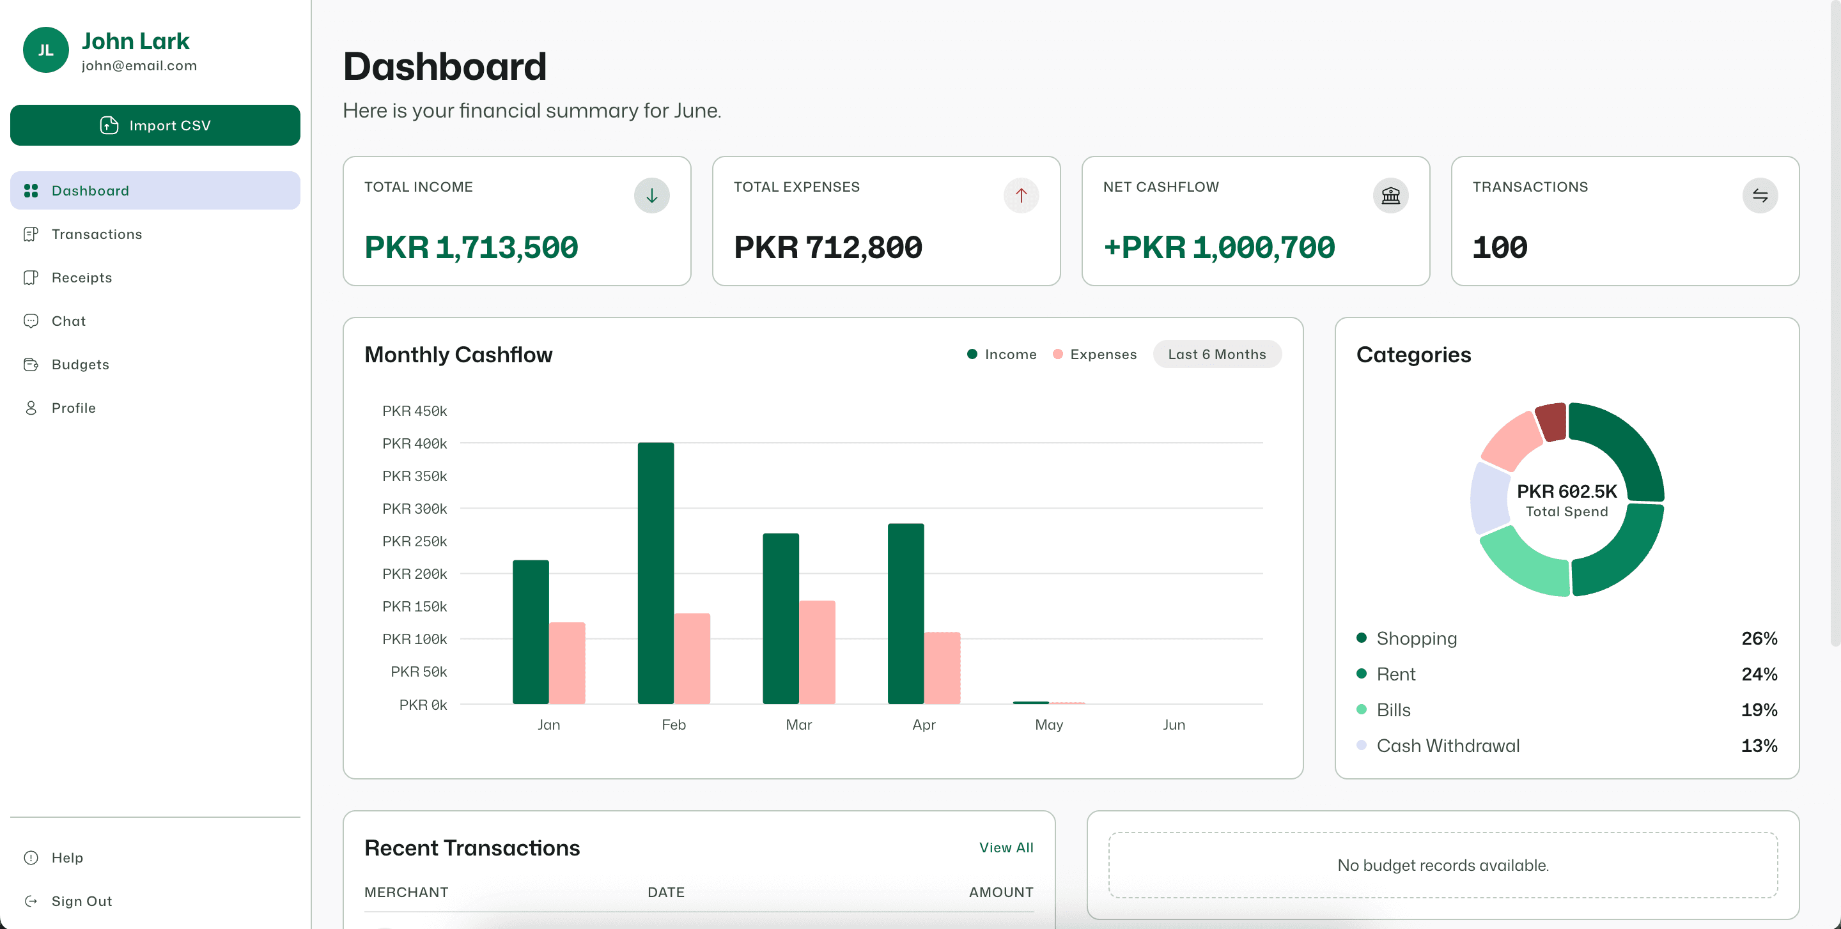1841x929 pixels.
Task: Click the +PKR 1,000,700 cashflow value
Action: coord(1218,248)
